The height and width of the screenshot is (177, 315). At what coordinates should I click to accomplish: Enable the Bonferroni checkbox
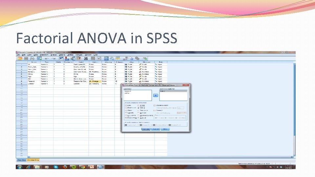[126, 108]
